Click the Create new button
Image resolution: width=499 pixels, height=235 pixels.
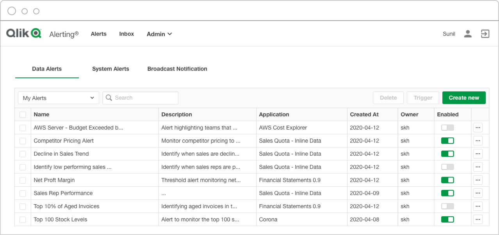(464, 98)
